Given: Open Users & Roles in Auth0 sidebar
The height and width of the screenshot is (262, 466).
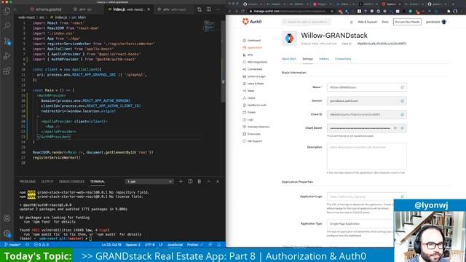Looking at the screenshot, I should (x=253, y=84).
